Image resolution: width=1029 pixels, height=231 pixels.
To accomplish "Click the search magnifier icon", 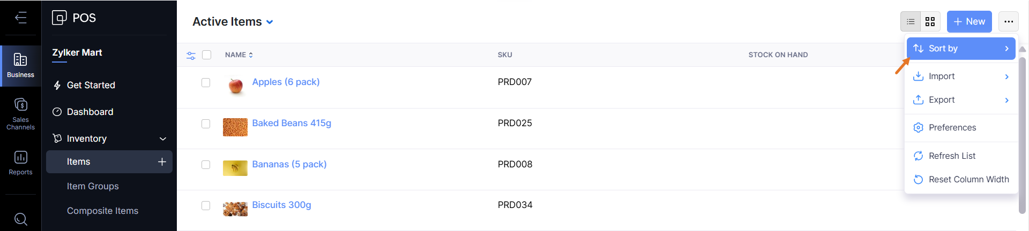I will (x=20, y=219).
